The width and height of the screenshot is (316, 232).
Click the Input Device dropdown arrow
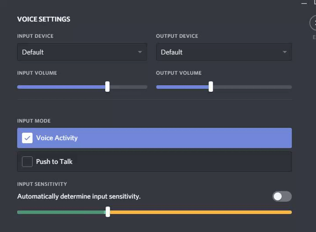click(140, 52)
